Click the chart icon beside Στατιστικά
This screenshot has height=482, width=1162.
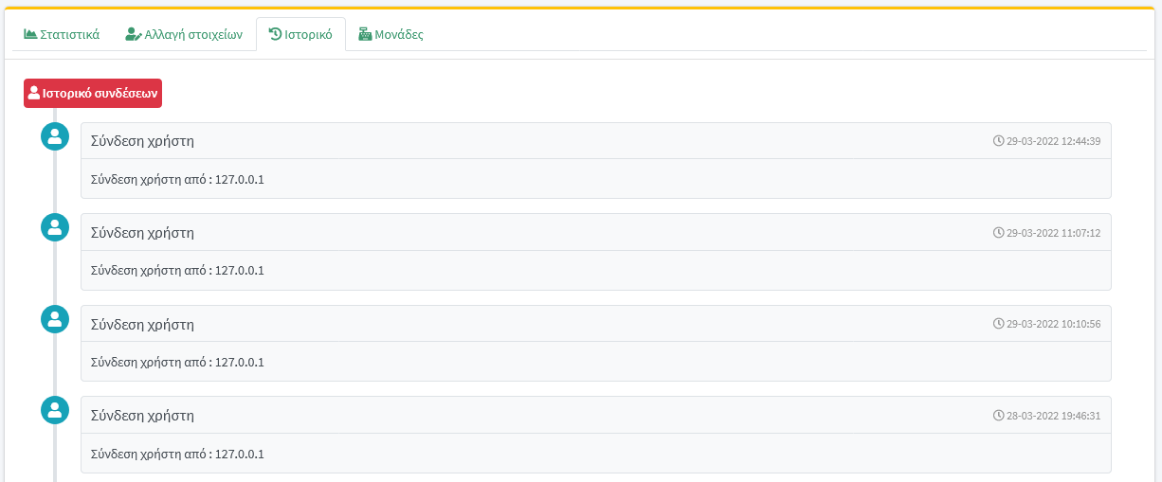tap(30, 34)
